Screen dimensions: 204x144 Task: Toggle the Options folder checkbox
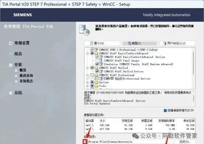click(92, 82)
